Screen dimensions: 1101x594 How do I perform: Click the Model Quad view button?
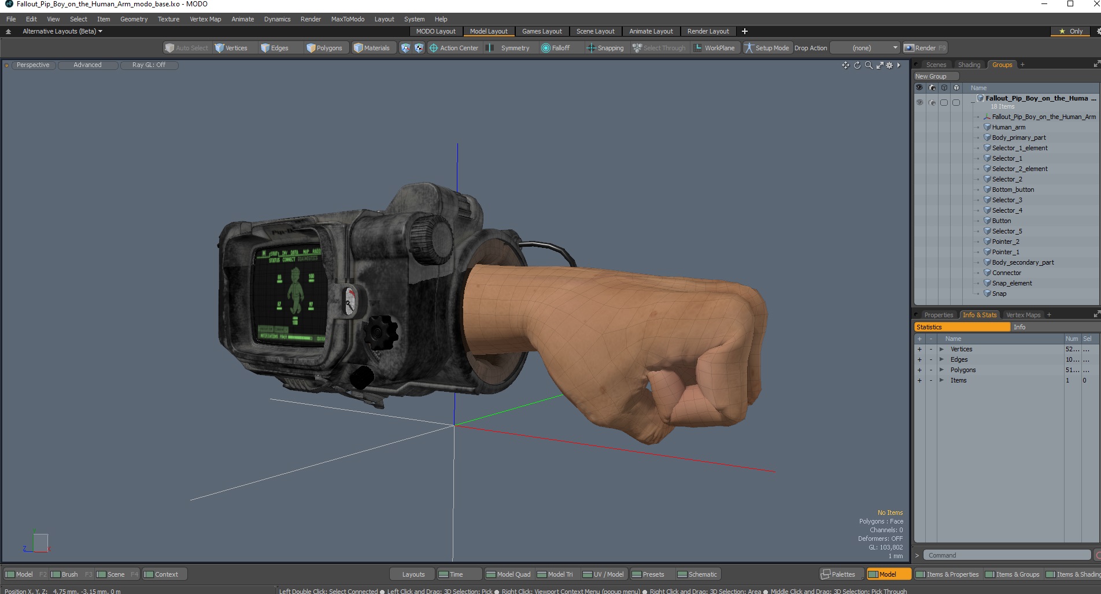pyautogui.click(x=508, y=574)
